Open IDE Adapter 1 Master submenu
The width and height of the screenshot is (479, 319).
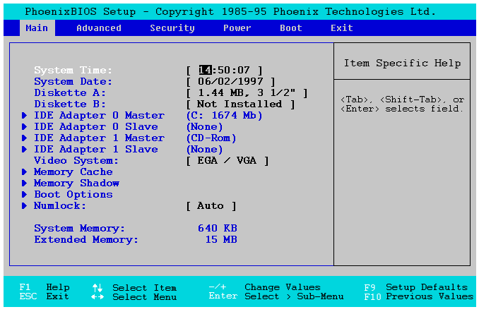99,138
